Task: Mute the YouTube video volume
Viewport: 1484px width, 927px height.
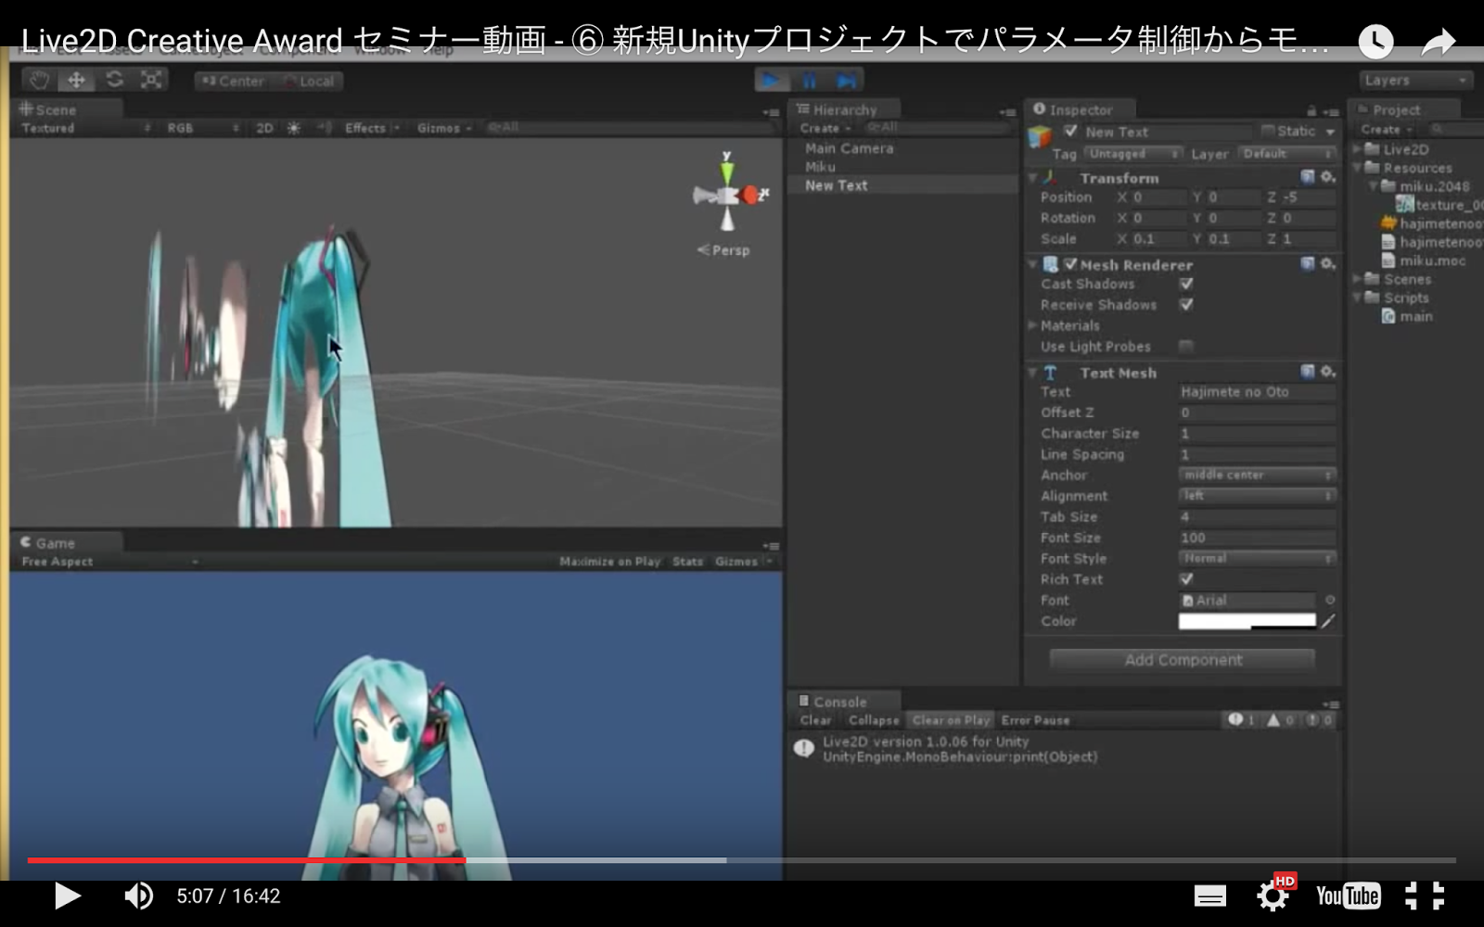Action: pyautogui.click(x=139, y=895)
